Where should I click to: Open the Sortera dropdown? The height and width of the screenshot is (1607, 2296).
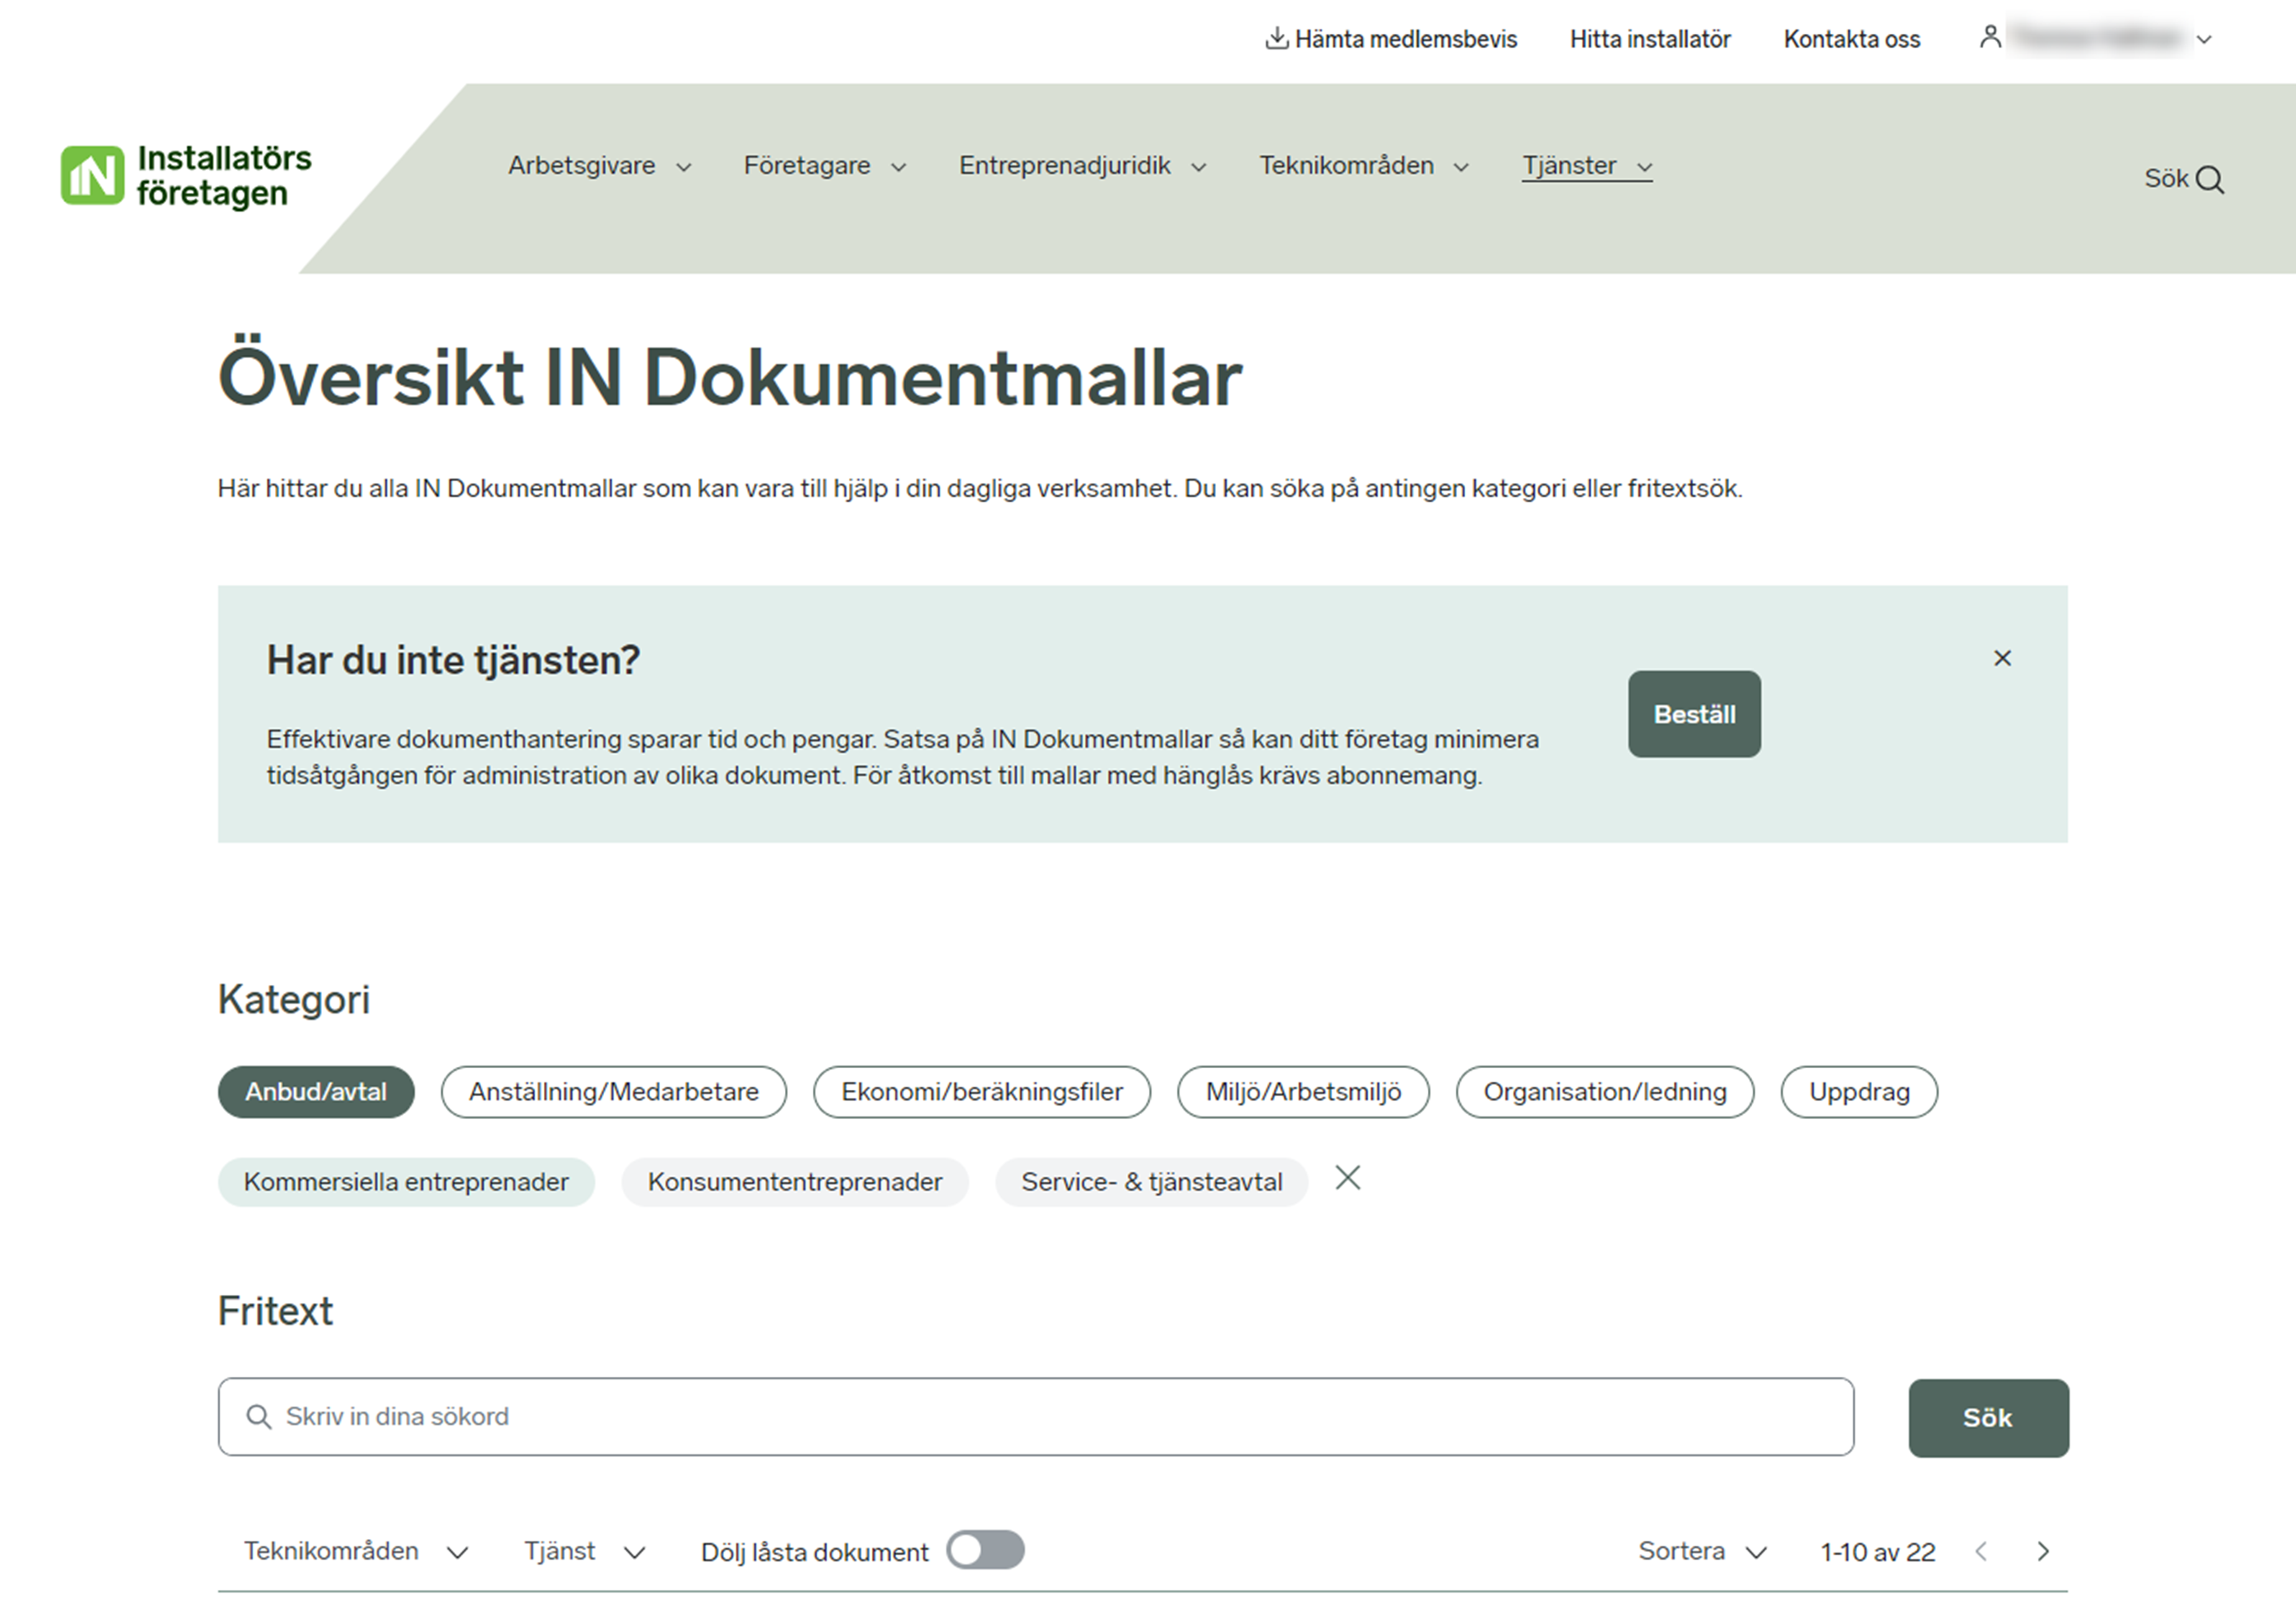click(1702, 1551)
